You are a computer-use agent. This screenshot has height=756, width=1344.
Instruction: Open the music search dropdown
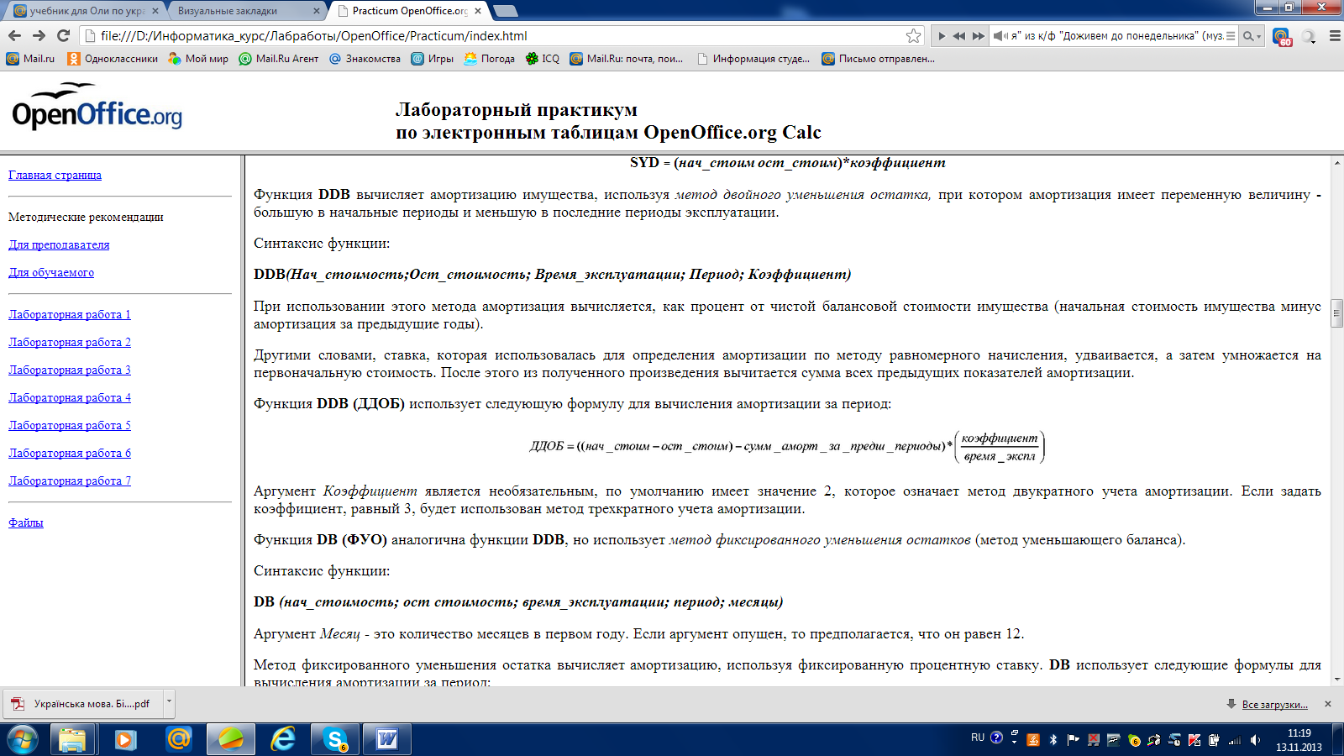(1252, 36)
